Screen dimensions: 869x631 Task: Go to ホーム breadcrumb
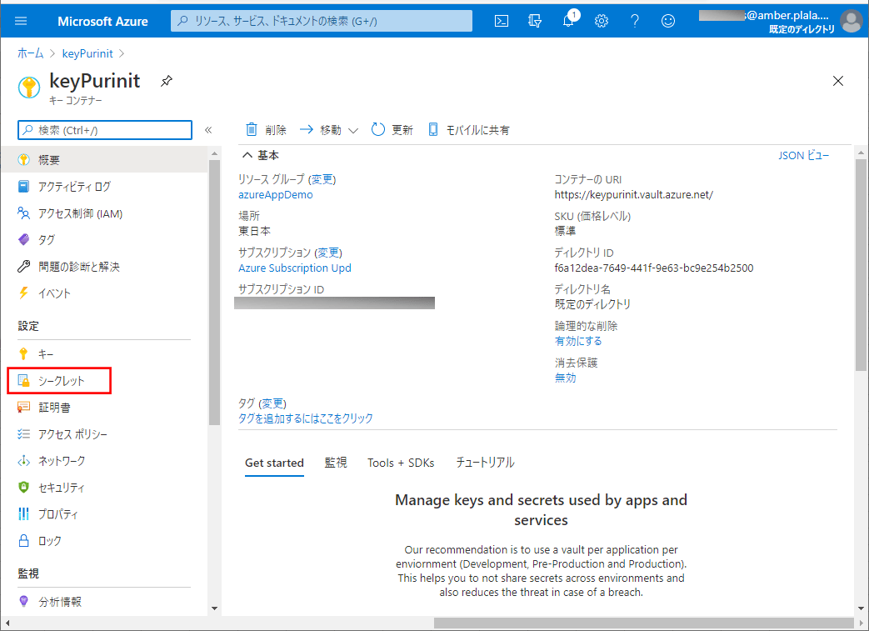31,53
